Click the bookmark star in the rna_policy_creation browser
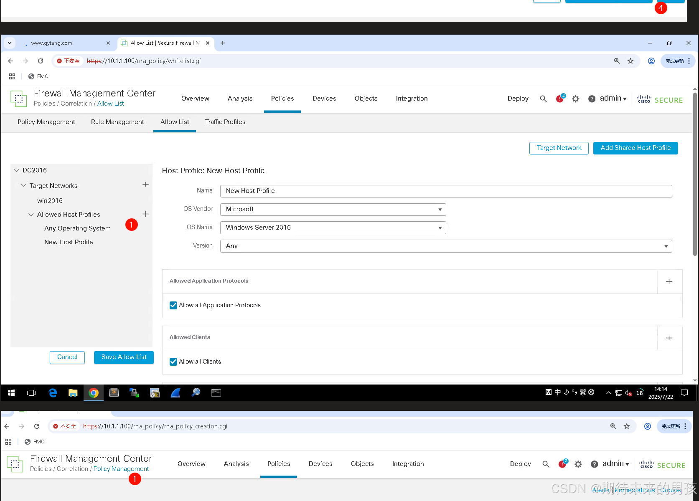This screenshot has width=699, height=501. pos(627,426)
